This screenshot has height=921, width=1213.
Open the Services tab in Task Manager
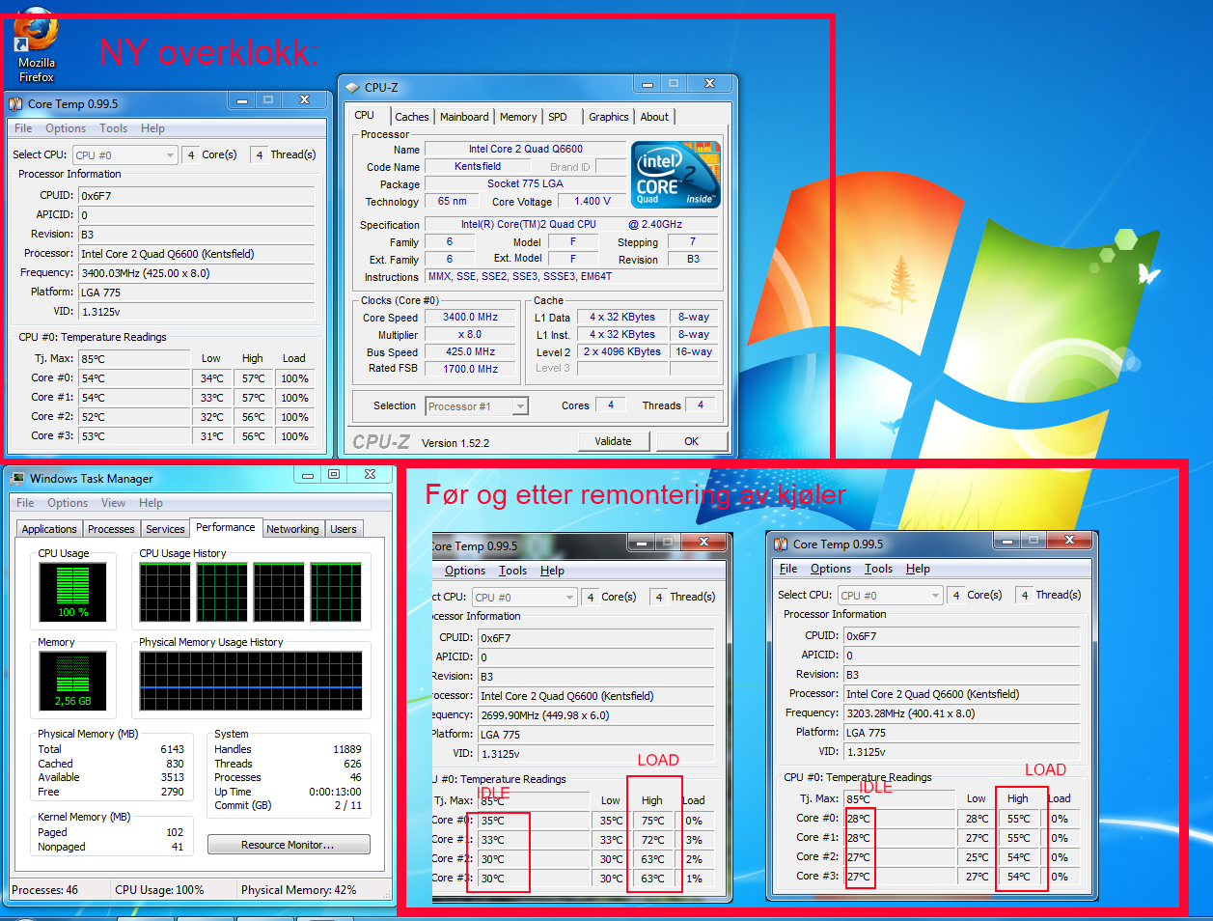tap(165, 529)
